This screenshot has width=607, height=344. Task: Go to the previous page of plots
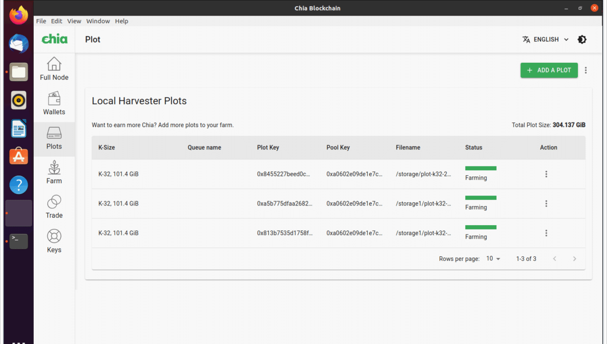coord(555,258)
